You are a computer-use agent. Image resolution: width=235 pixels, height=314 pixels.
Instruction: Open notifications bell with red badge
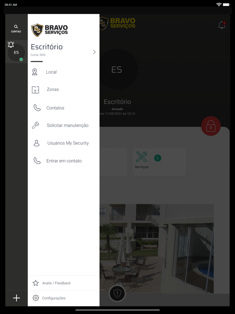222,25
